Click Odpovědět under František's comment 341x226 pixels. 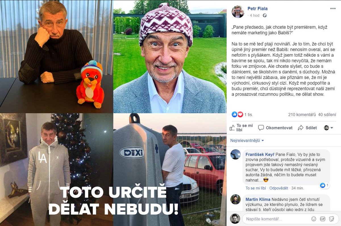coord(279,188)
